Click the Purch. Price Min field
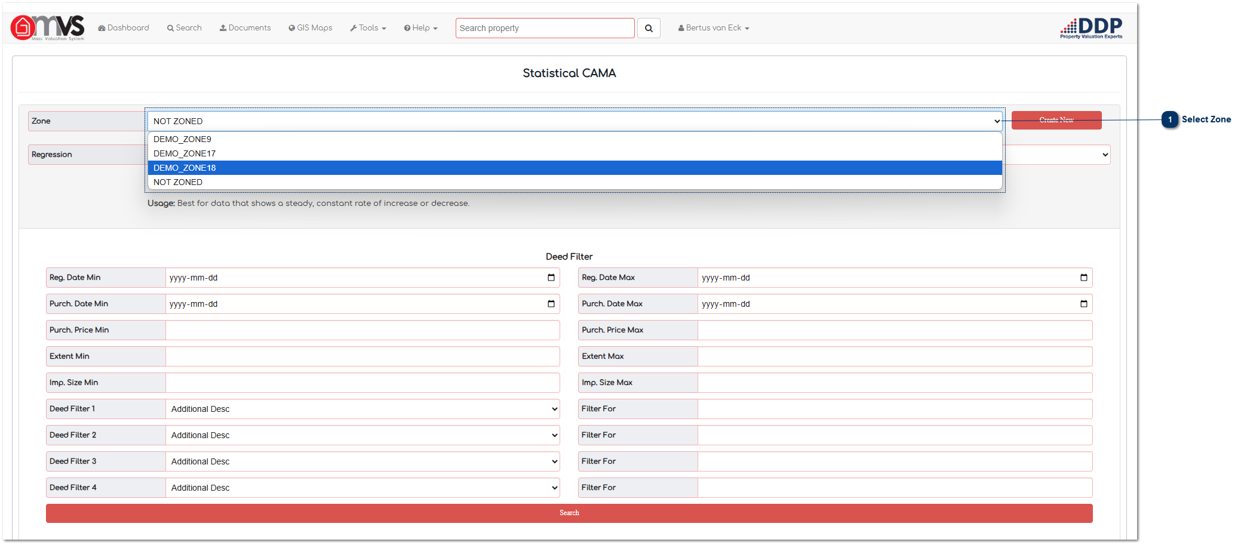 (363, 330)
